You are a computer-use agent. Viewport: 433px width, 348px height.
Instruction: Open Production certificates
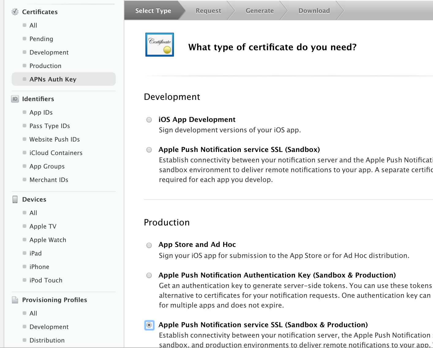click(45, 66)
